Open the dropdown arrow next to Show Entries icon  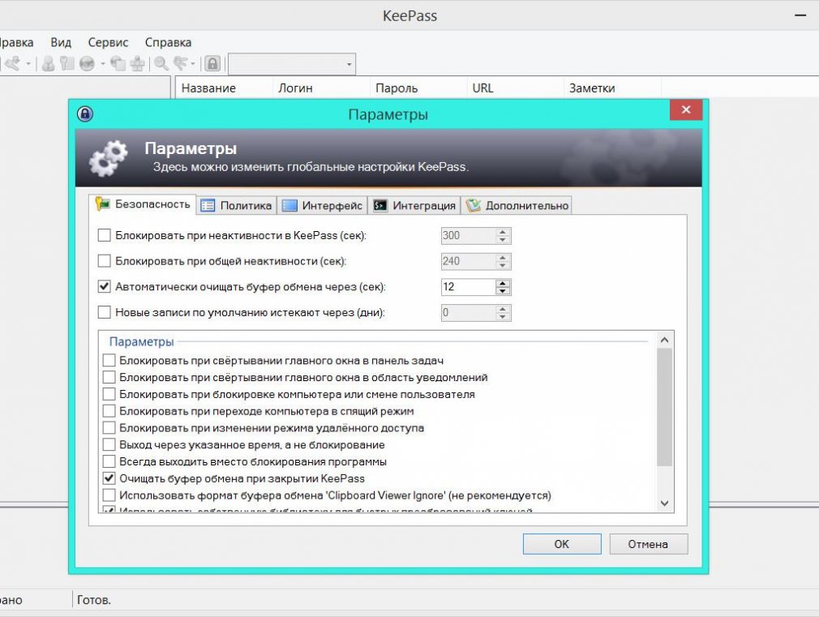[x=193, y=64]
